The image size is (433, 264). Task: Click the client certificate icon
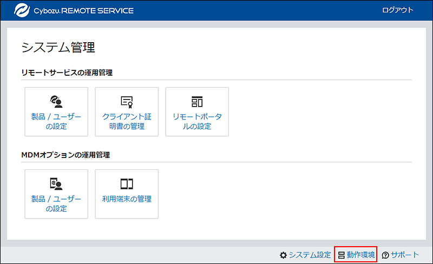[127, 101]
